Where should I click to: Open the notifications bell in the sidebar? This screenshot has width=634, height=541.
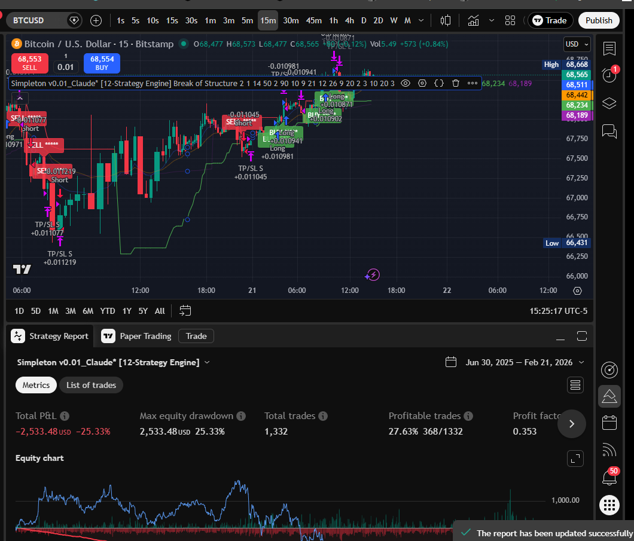609,477
